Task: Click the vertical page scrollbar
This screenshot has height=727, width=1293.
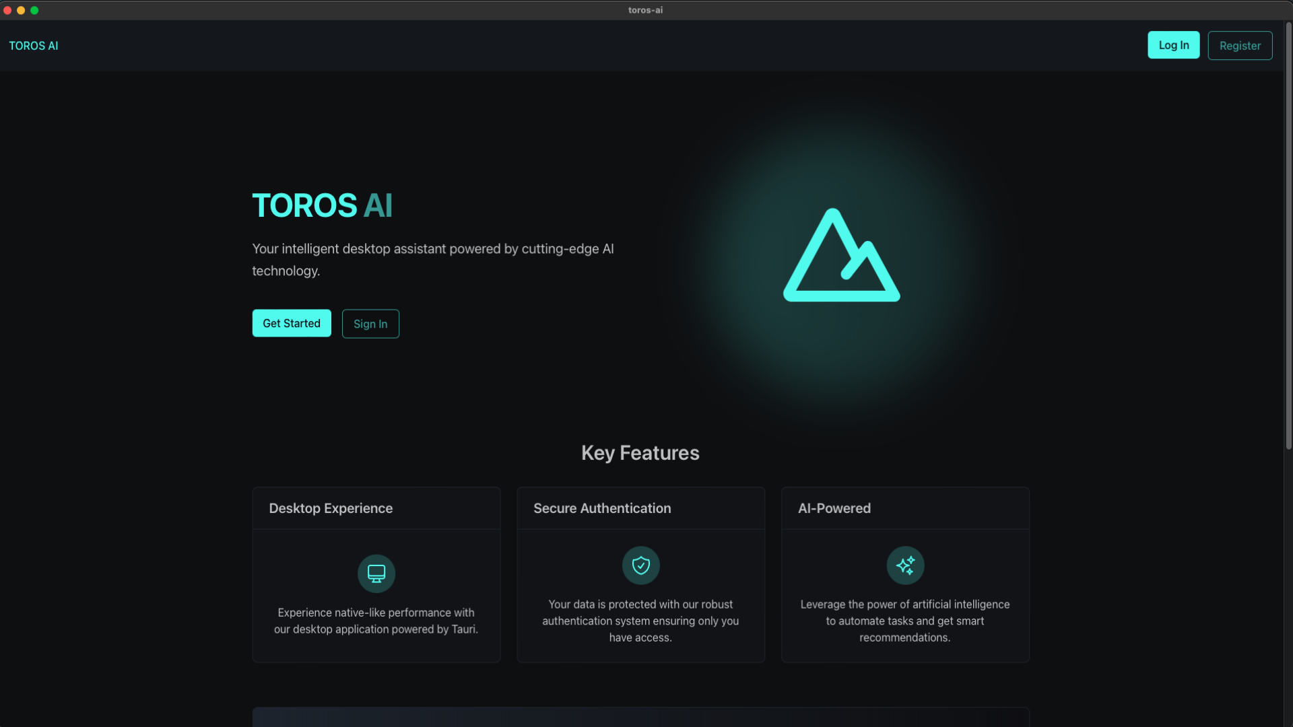Action: tap(1288, 236)
